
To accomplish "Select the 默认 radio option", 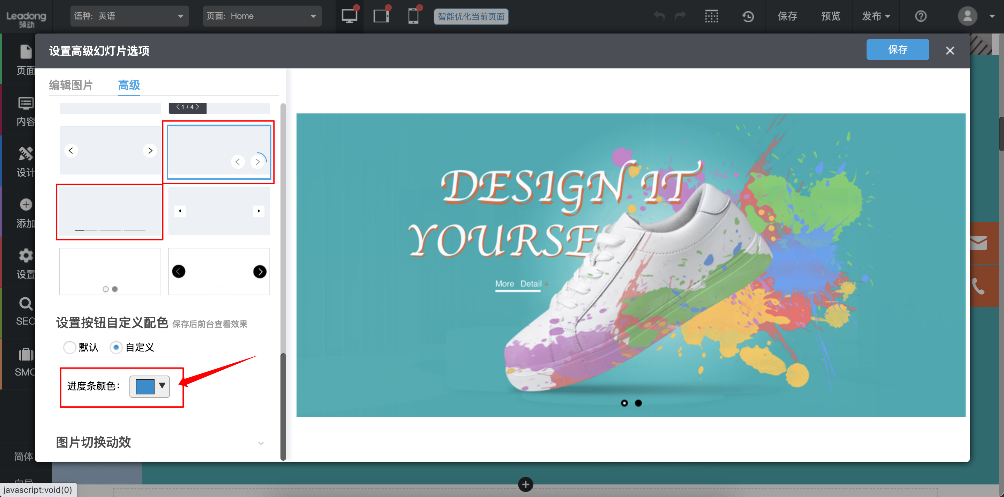I will (70, 347).
